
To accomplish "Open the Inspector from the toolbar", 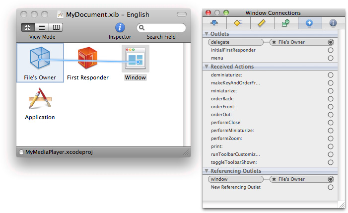I will [120, 28].
